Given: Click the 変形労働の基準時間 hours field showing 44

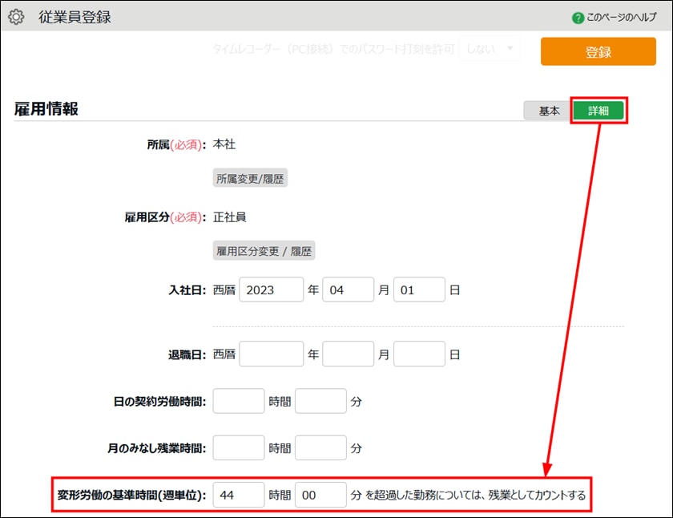Looking at the screenshot, I should point(239,495).
